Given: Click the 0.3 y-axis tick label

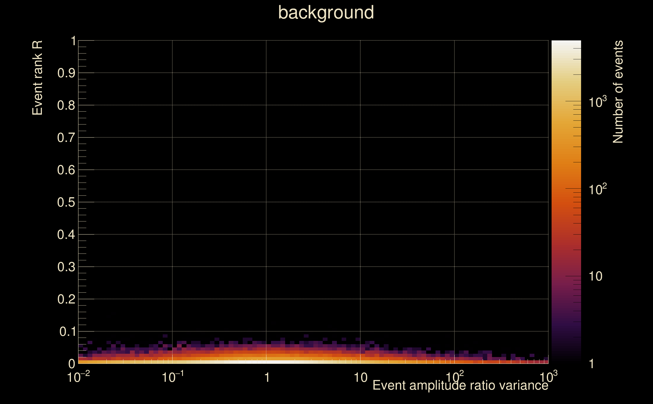Looking at the screenshot, I should (x=66, y=267).
